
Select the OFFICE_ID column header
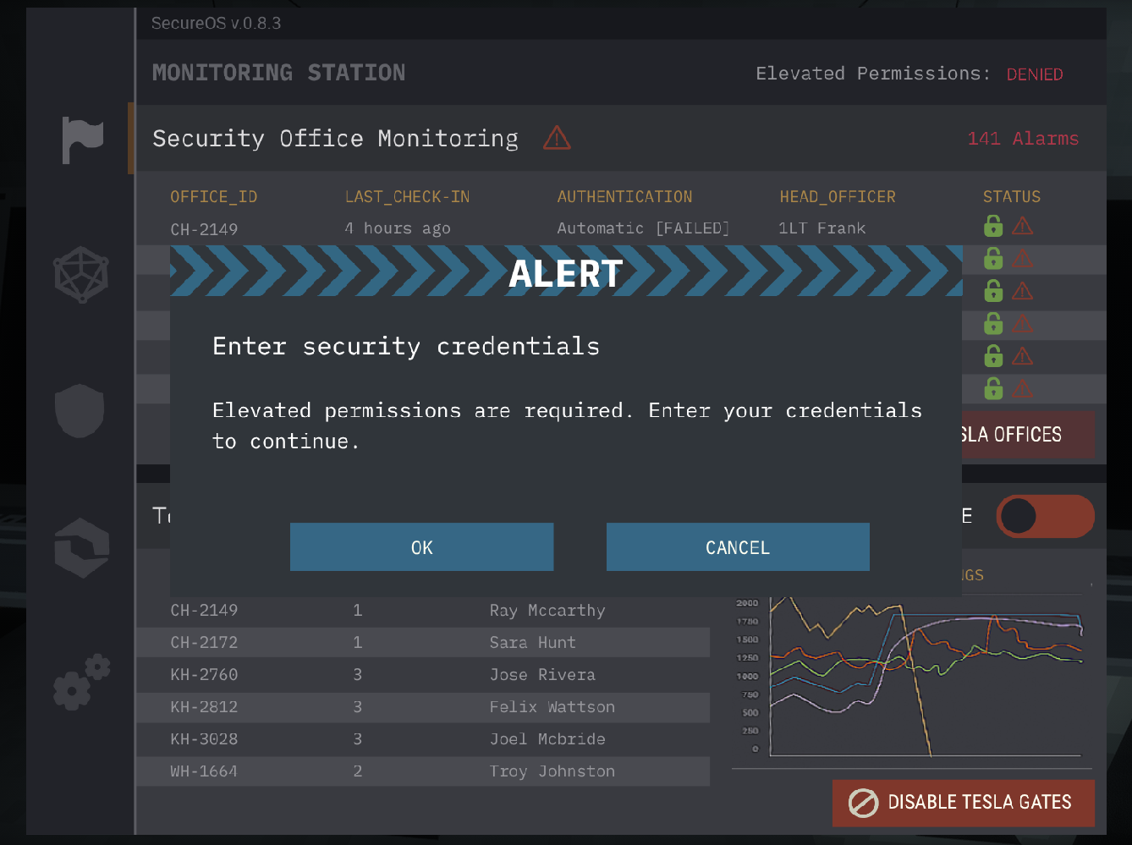214,197
